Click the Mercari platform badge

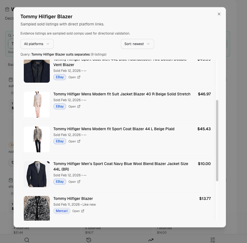[62, 211]
